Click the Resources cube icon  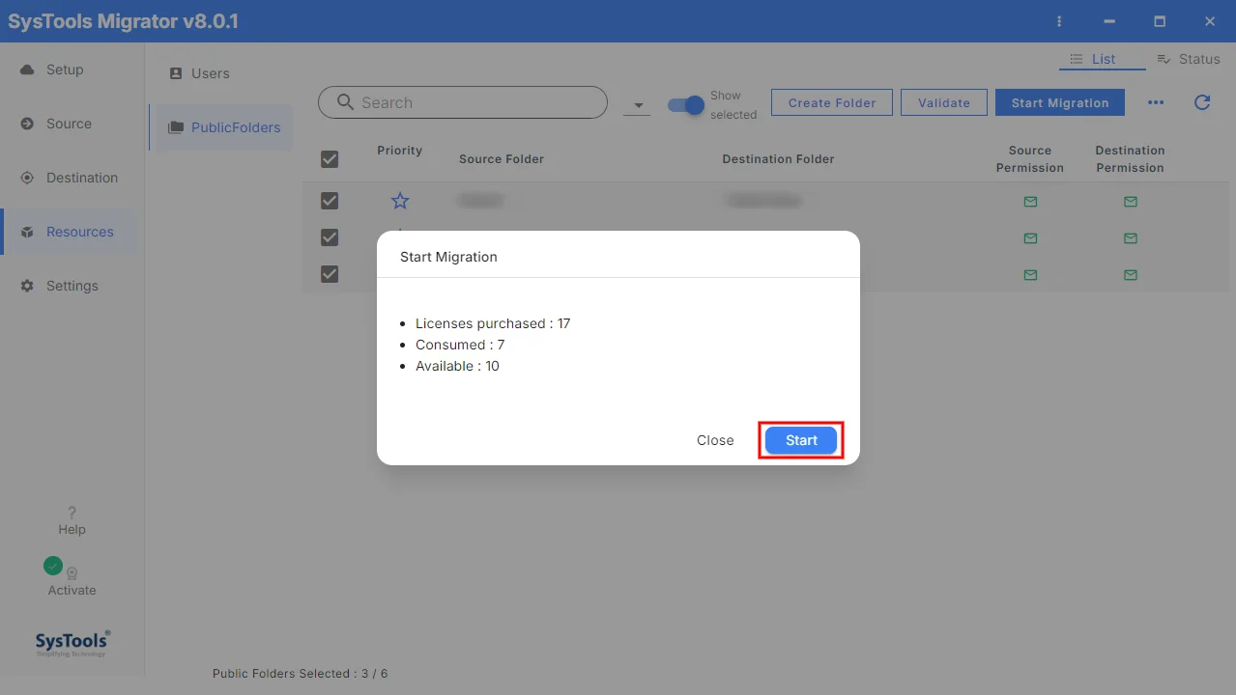pyautogui.click(x=27, y=232)
